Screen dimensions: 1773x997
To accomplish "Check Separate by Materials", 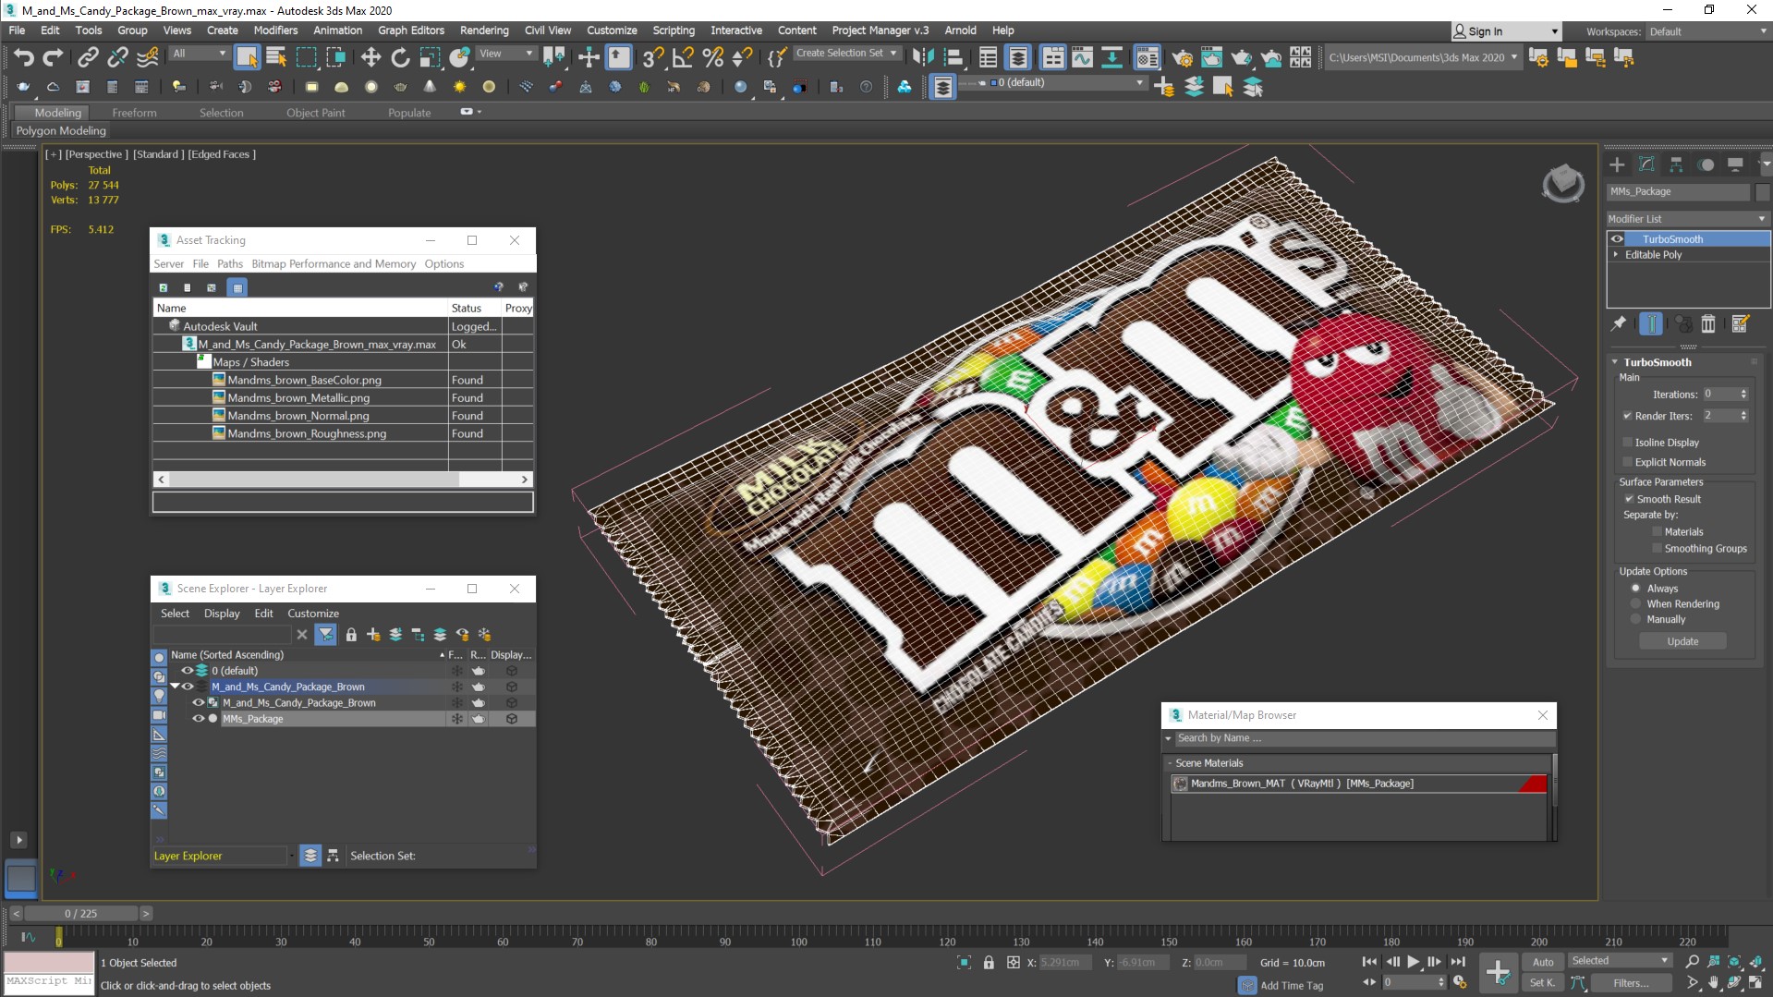I will click(1658, 531).
